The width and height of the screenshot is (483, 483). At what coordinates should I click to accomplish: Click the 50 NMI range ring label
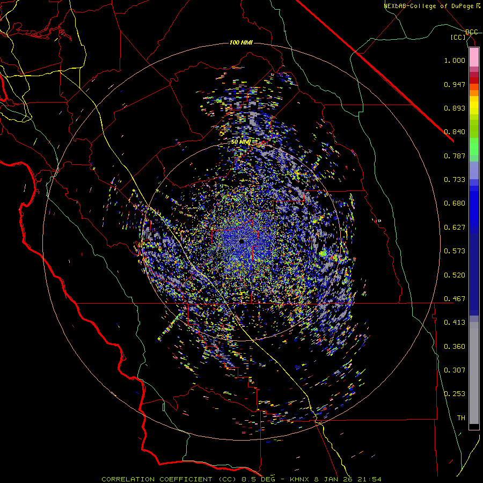tap(240, 142)
